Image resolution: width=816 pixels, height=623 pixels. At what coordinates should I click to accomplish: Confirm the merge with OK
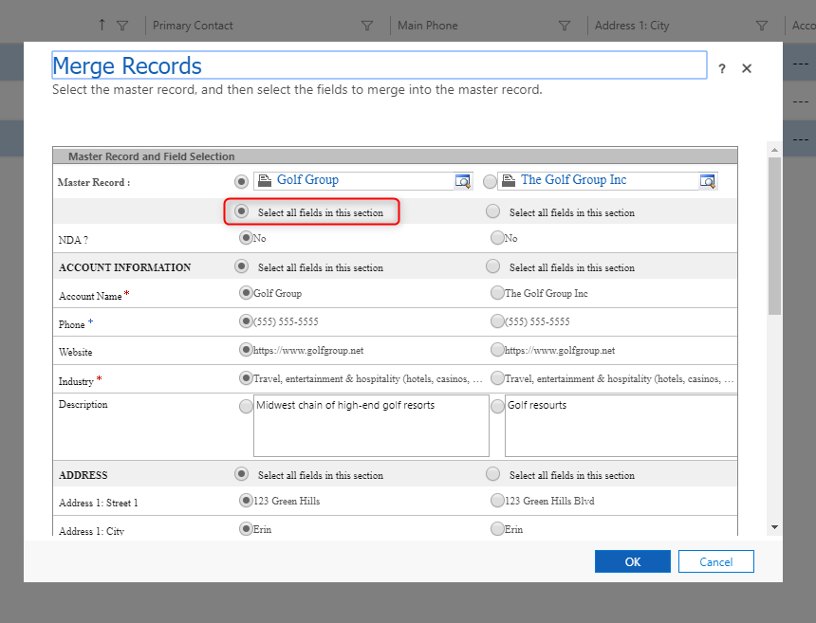632,561
